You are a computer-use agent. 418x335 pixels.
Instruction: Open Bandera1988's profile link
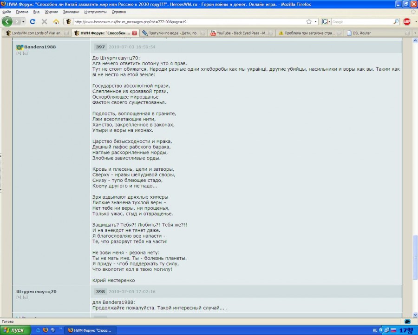point(40,47)
